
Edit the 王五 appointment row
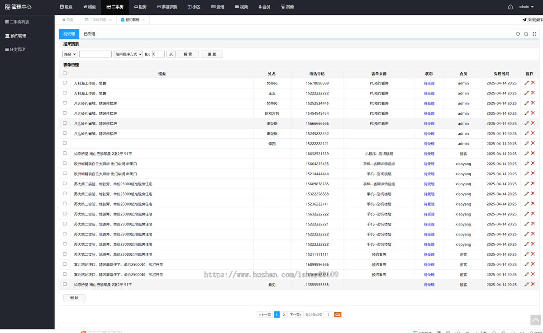(526, 93)
